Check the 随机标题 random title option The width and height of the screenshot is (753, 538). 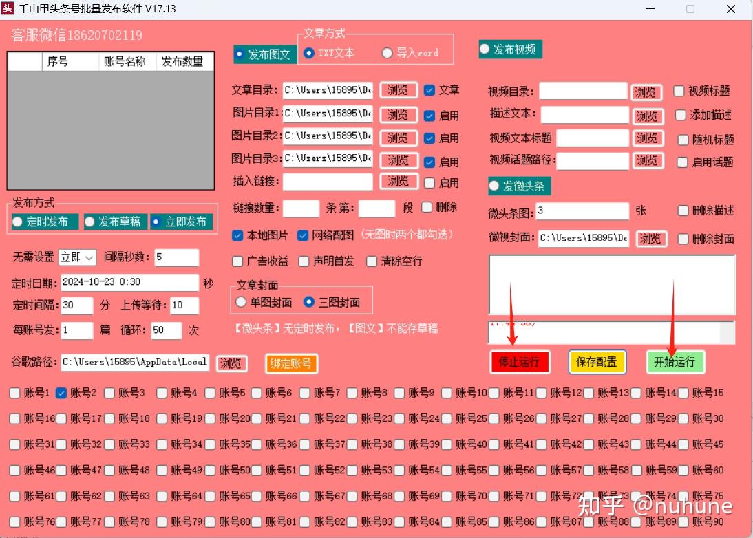(x=682, y=138)
